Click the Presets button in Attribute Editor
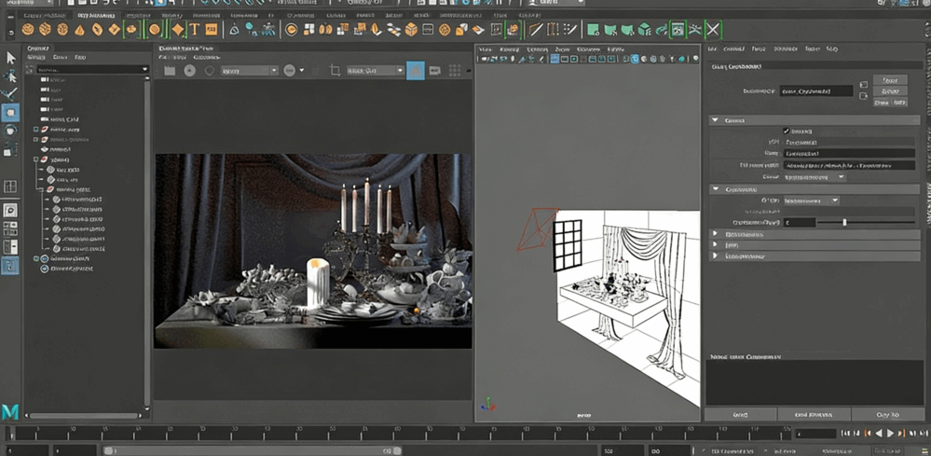This screenshot has height=456, width=931. pos(890,91)
